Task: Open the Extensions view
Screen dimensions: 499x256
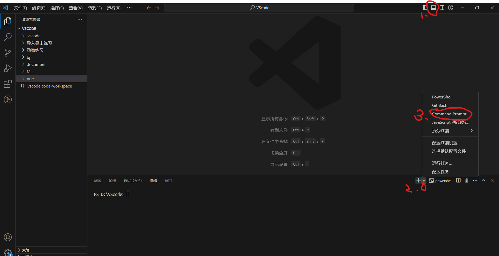Action: pyautogui.click(x=8, y=84)
